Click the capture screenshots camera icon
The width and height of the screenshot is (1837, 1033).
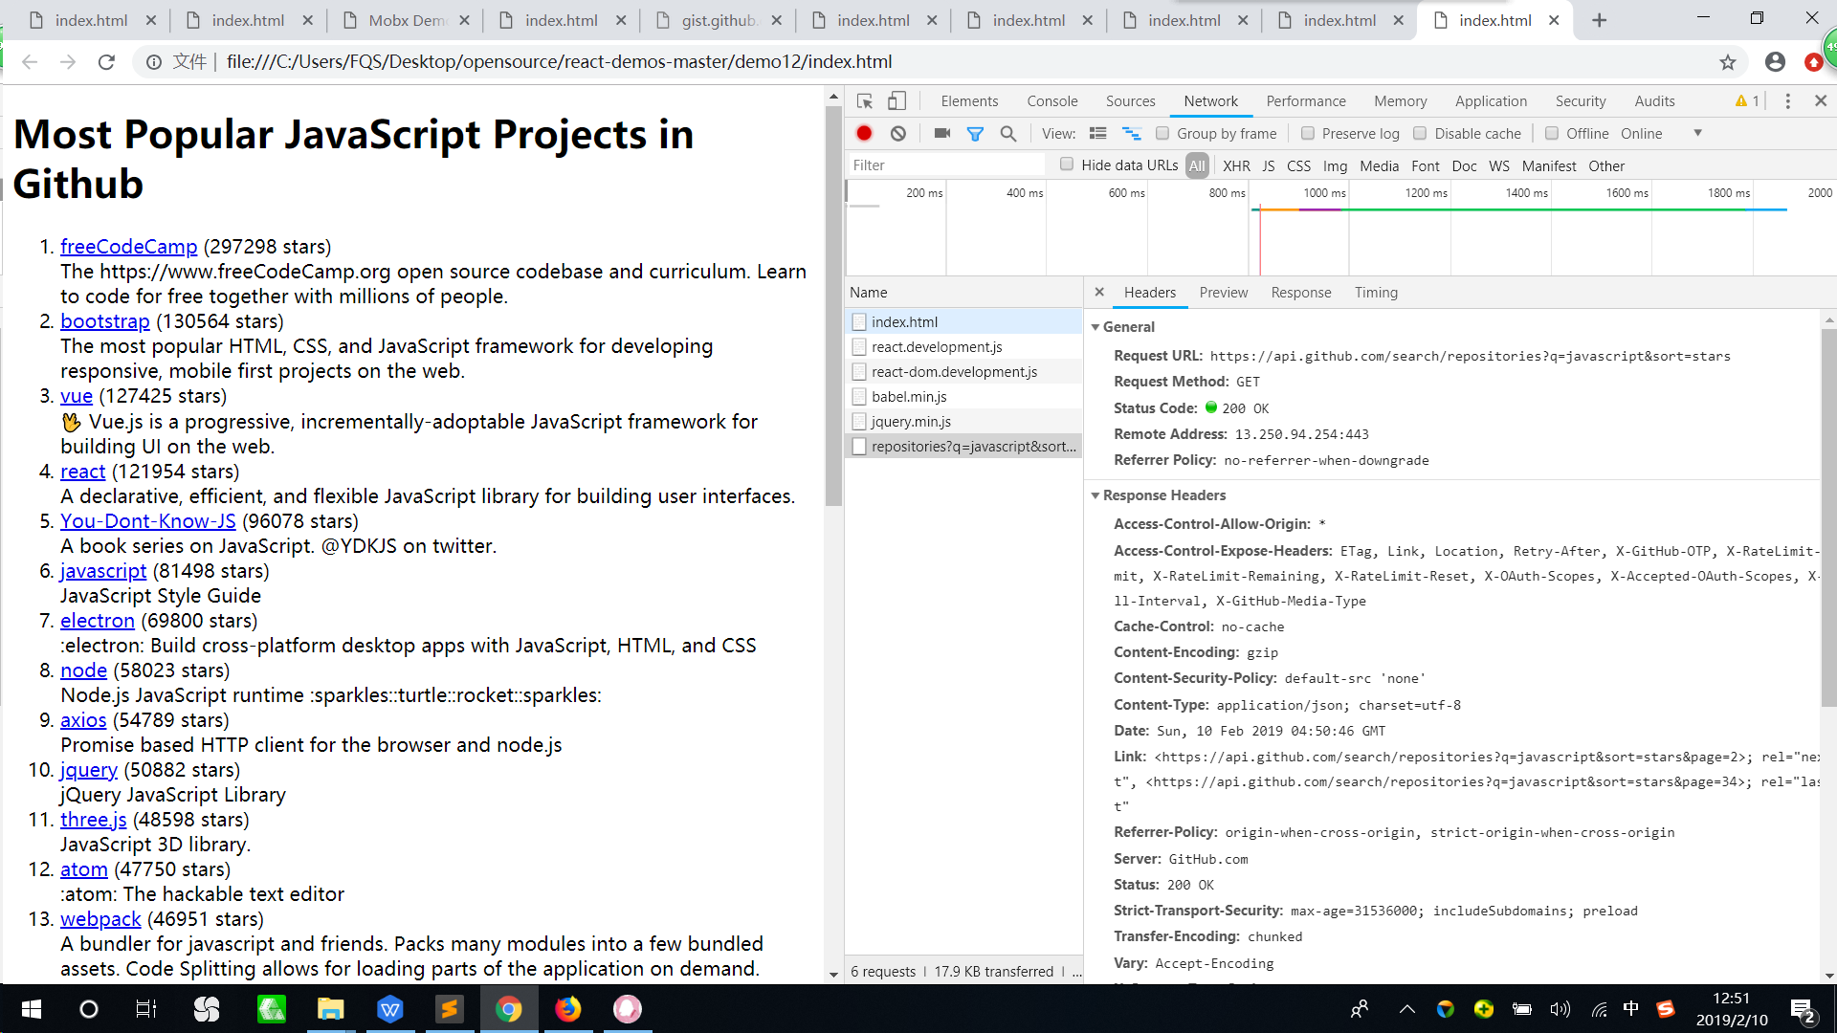942,134
